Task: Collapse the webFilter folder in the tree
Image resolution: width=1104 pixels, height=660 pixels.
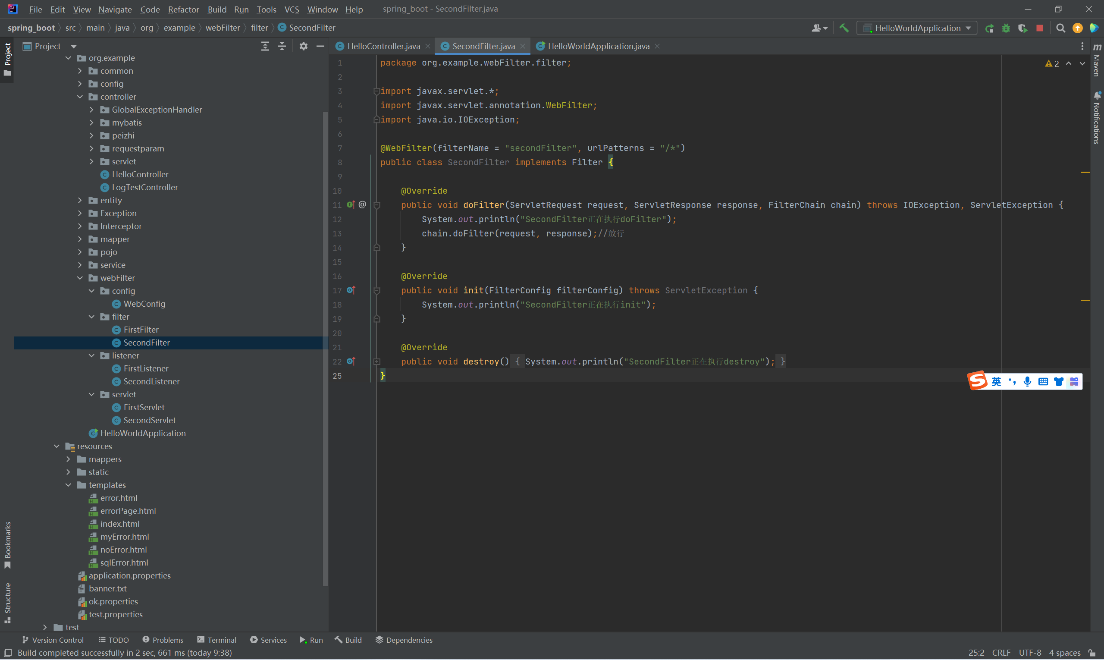Action: click(80, 278)
